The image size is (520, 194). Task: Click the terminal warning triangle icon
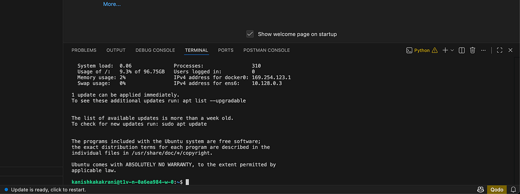click(435, 50)
